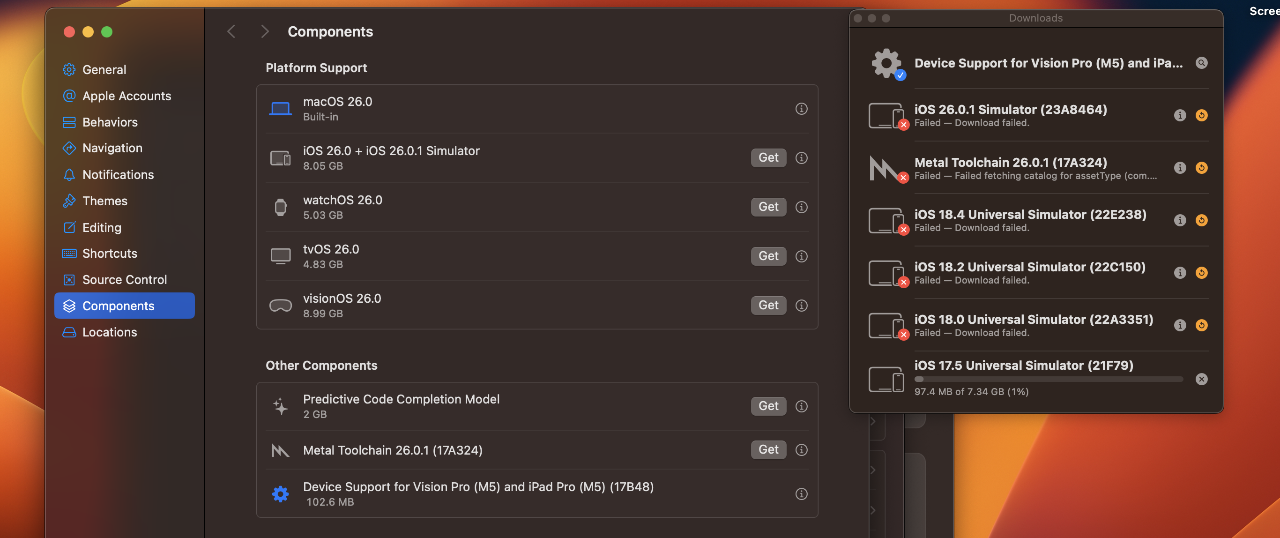Image resolution: width=1280 pixels, height=538 pixels.
Task: Retry the iOS 18.0 Universal Simulator download
Action: click(1201, 325)
